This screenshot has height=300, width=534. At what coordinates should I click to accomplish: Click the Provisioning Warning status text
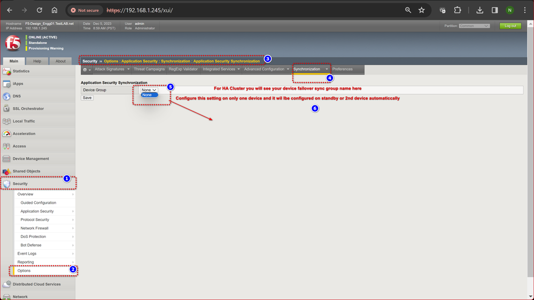pyautogui.click(x=46, y=48)
